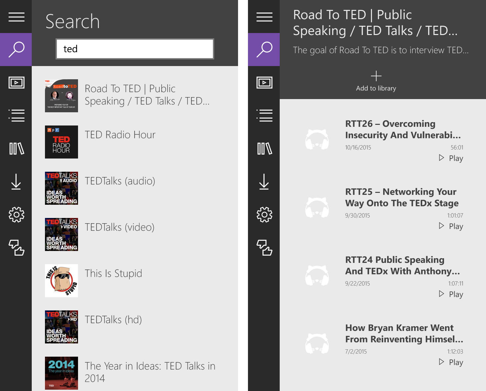Viewport: 486px width, 391px height.
Task: Play RTT24 Public Speaking episode
Action: point(451,294)
